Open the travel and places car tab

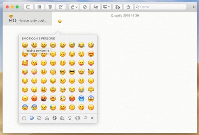click(x=62, y=118)
